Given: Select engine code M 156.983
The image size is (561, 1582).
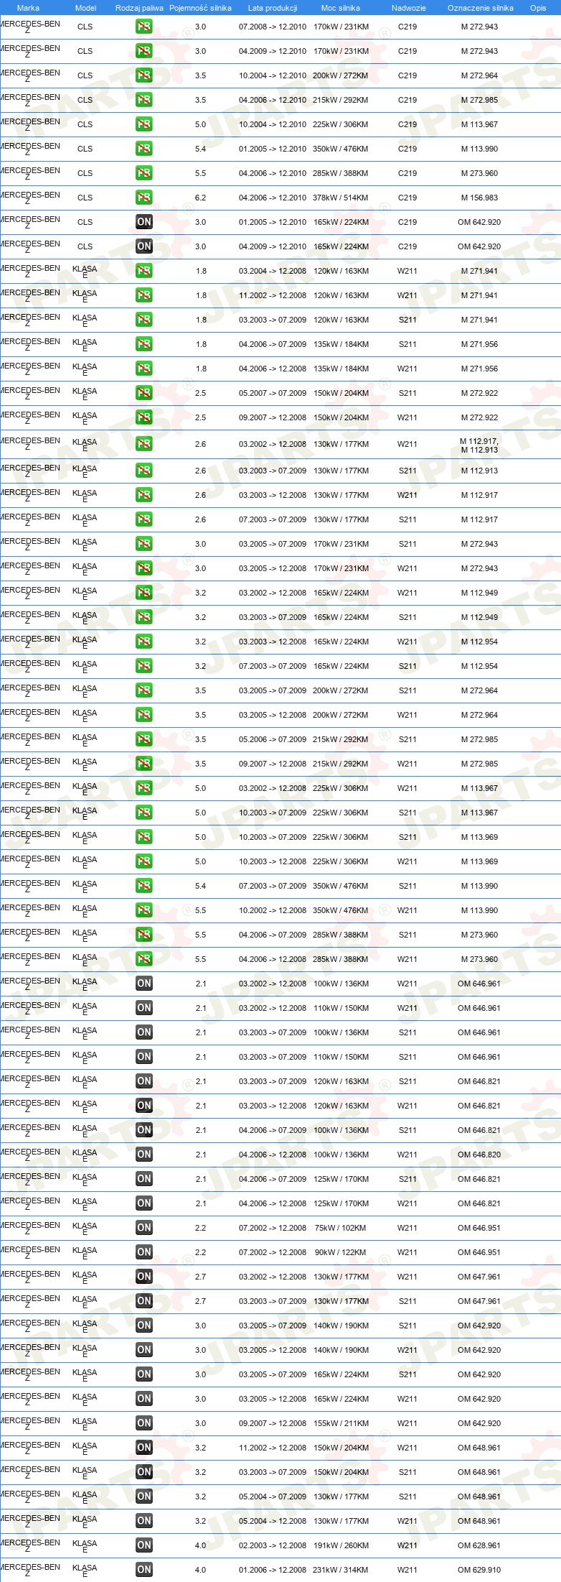Looking at the screenshot, I should [479, 198].
